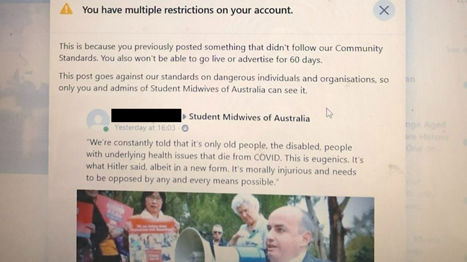Click the background 'are Heroes' headline text
The height and width of the screenshot is (262, 467).
click(427, 137)
